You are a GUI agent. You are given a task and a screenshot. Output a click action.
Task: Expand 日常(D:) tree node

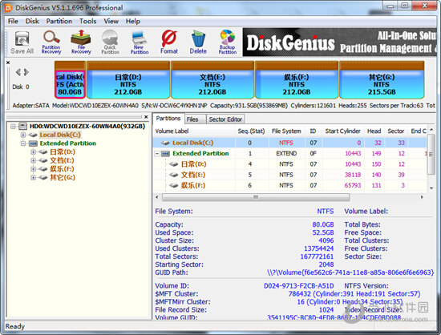click(x=33, y=152)
